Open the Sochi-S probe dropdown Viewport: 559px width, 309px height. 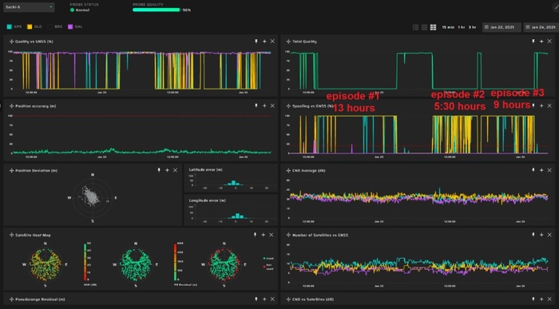pyautogui.click(x=29, y=7)
